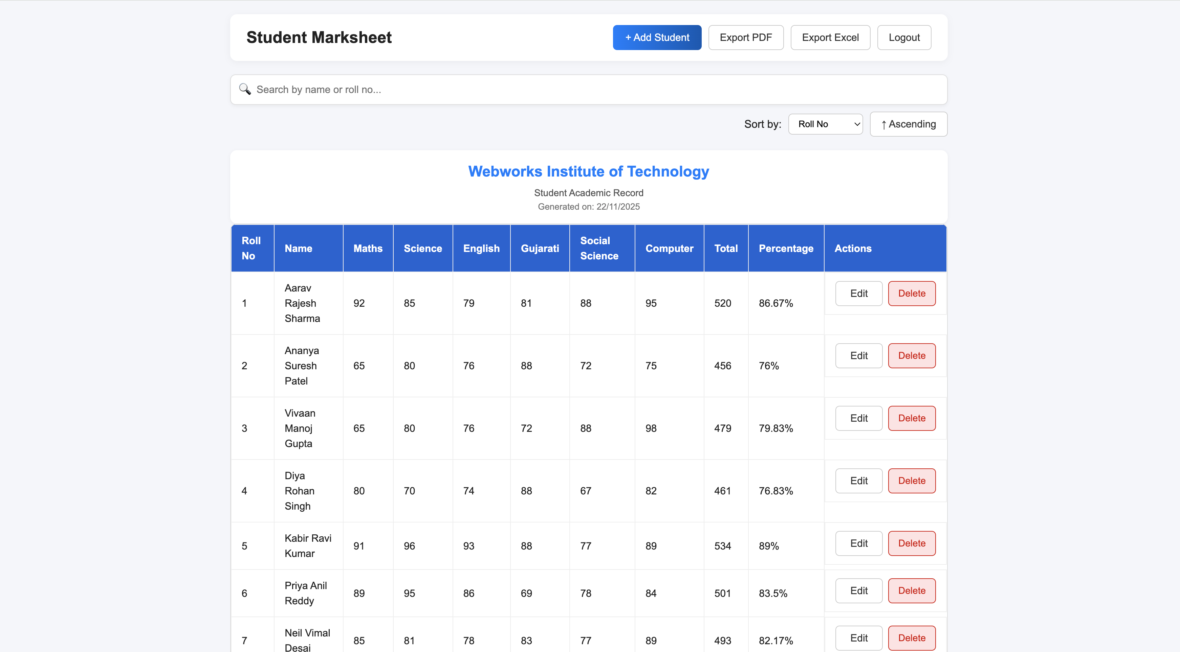The image size is (1180, 652).
Task: Export the marksheet as PDF
Action: (x=746, y=38)
